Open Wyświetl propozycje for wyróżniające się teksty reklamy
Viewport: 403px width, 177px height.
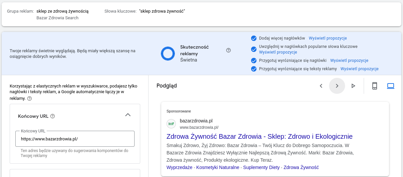[360, 69]
